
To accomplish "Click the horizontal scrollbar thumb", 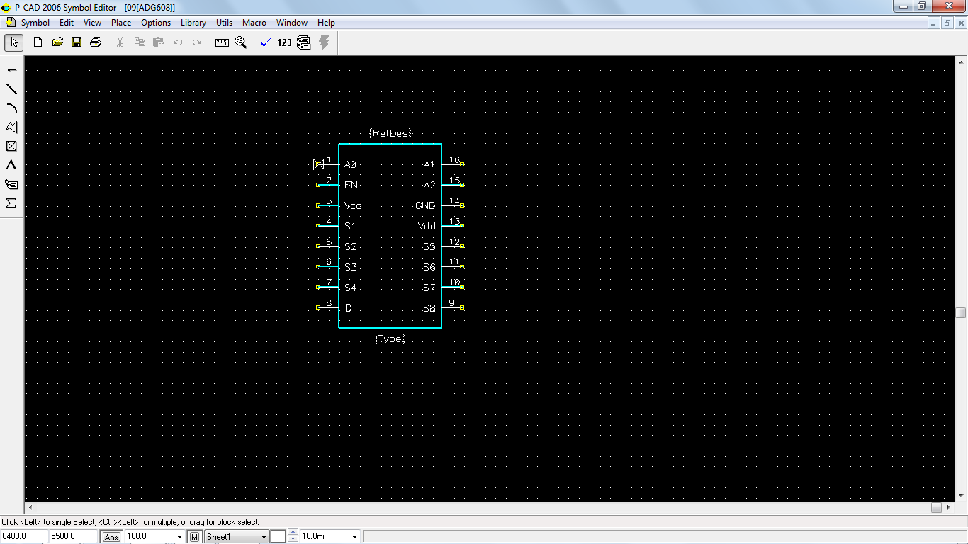I will [936, 508].
